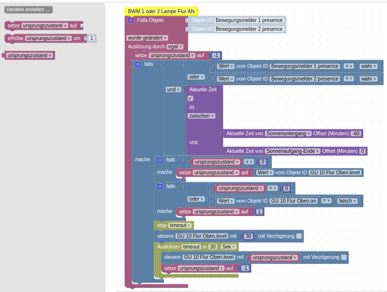Image resolution: width=387 pixels, height=292 pixels.
Task: Click the Variable erstellen button
Action: (x=28, y=10)
